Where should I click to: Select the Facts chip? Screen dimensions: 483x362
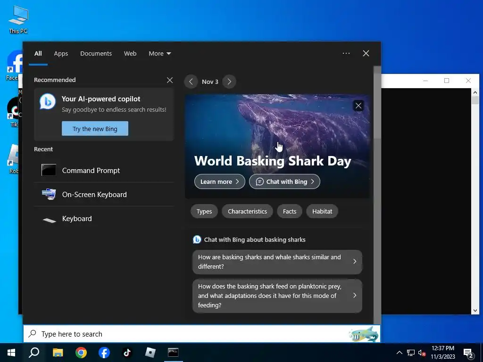pos(290,212)
